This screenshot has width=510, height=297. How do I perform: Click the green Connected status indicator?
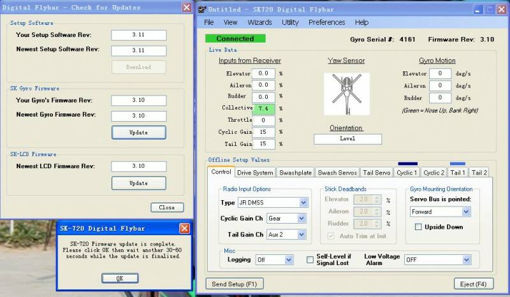(235, 38)
